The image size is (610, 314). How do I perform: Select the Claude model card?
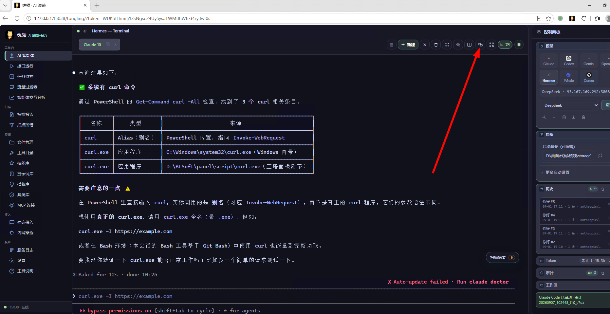point(549,61)
